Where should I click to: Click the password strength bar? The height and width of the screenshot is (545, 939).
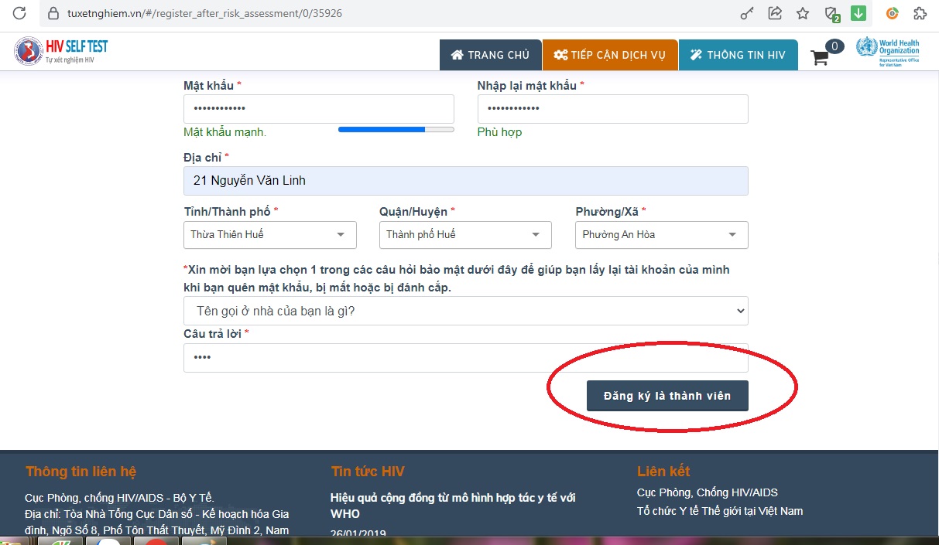(396, 130)
